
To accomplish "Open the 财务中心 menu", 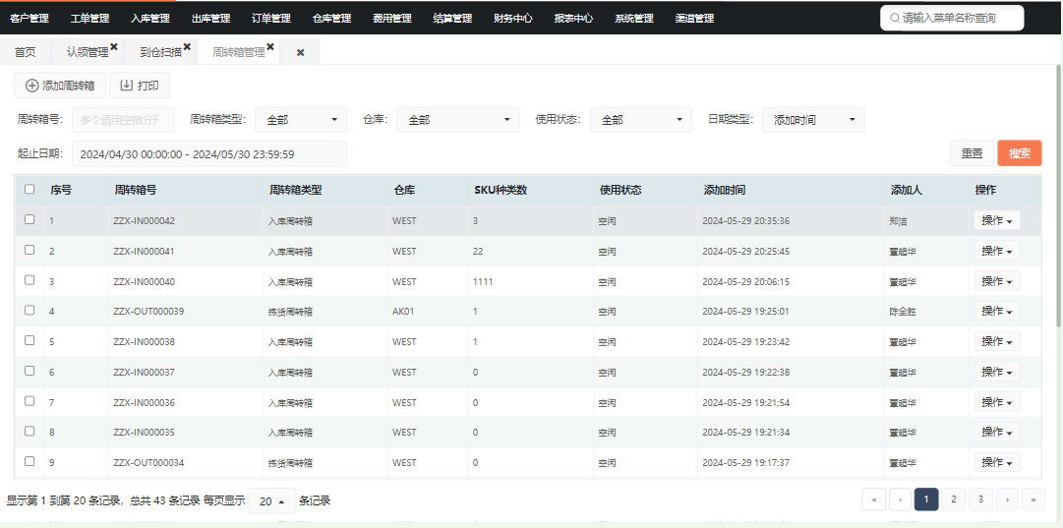I will click(513, 19).
